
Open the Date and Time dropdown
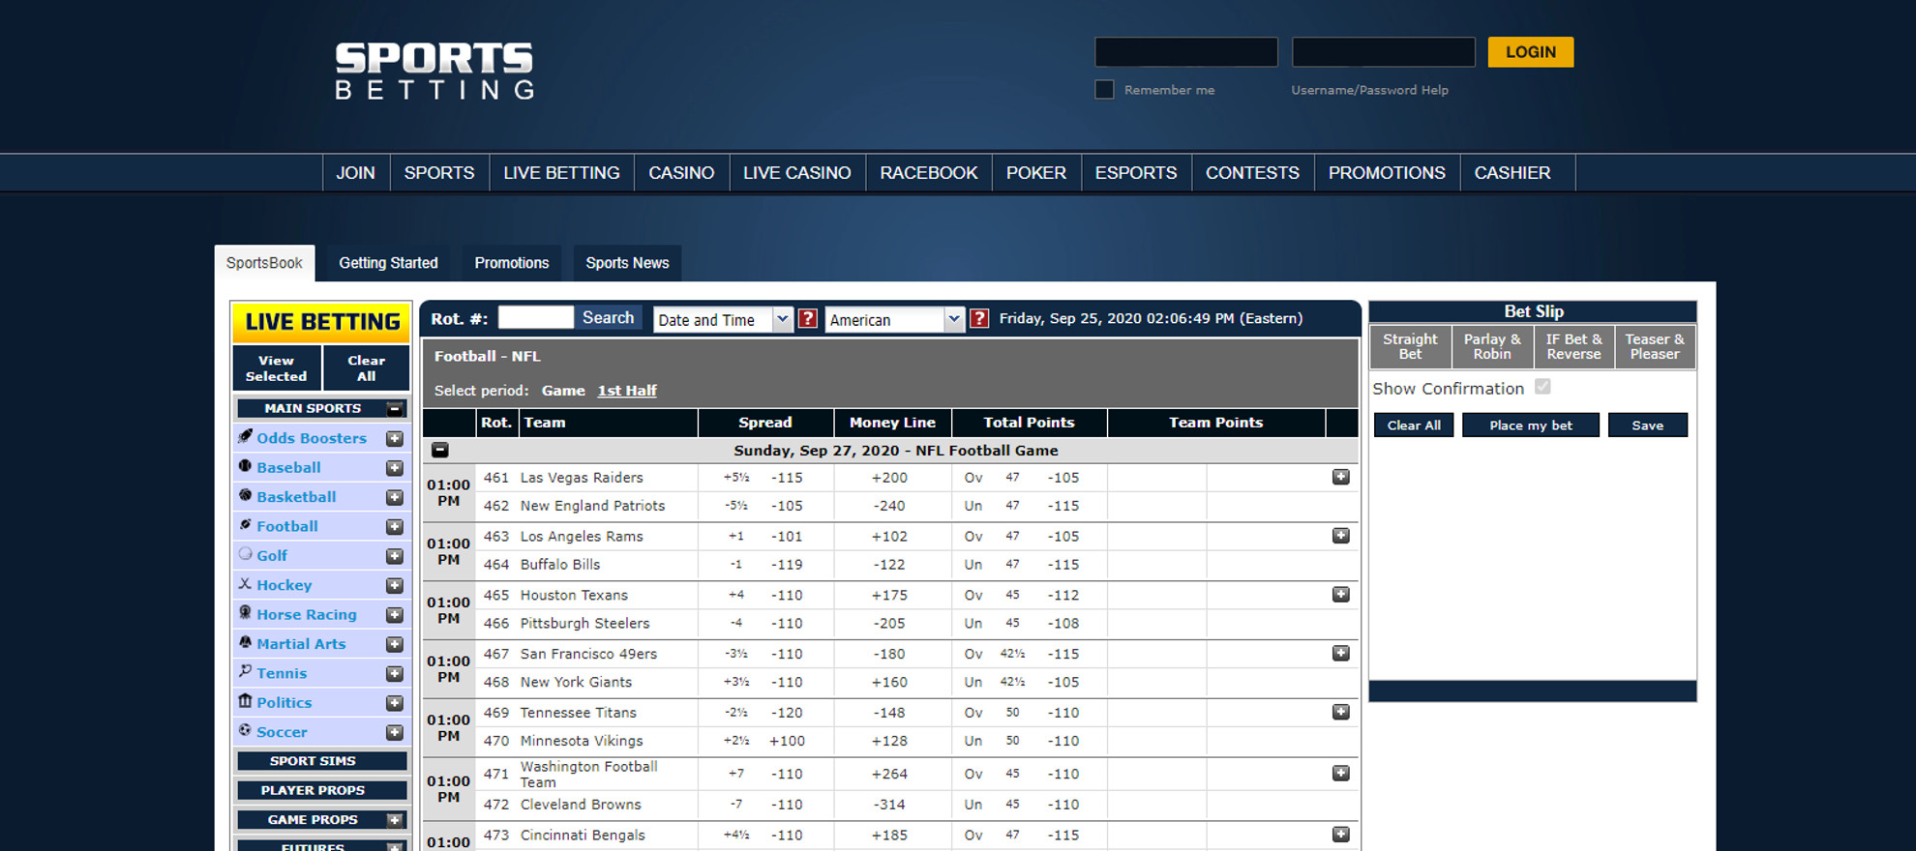(723, 319)
